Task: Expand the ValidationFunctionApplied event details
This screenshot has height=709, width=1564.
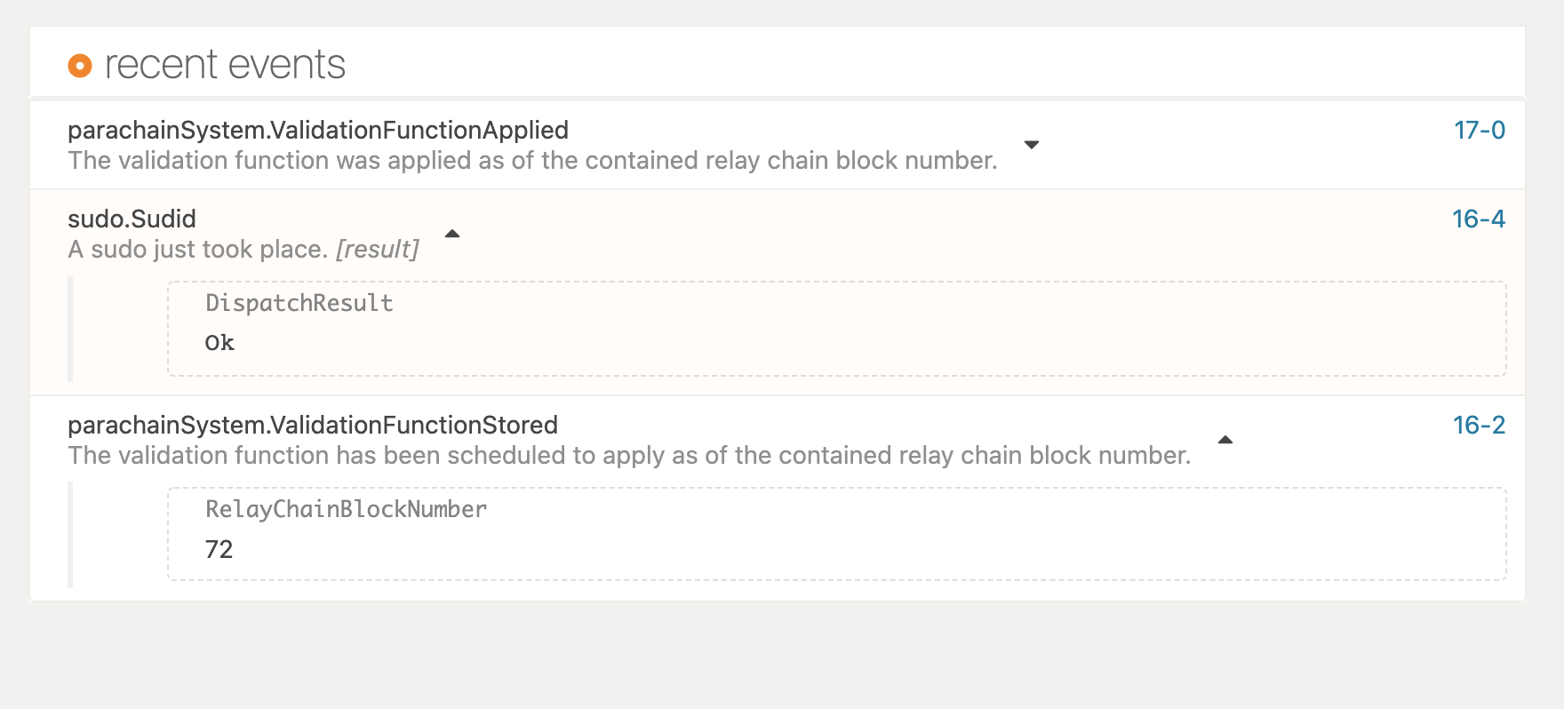Action: pyautogui.click(x=1032, y=145)
